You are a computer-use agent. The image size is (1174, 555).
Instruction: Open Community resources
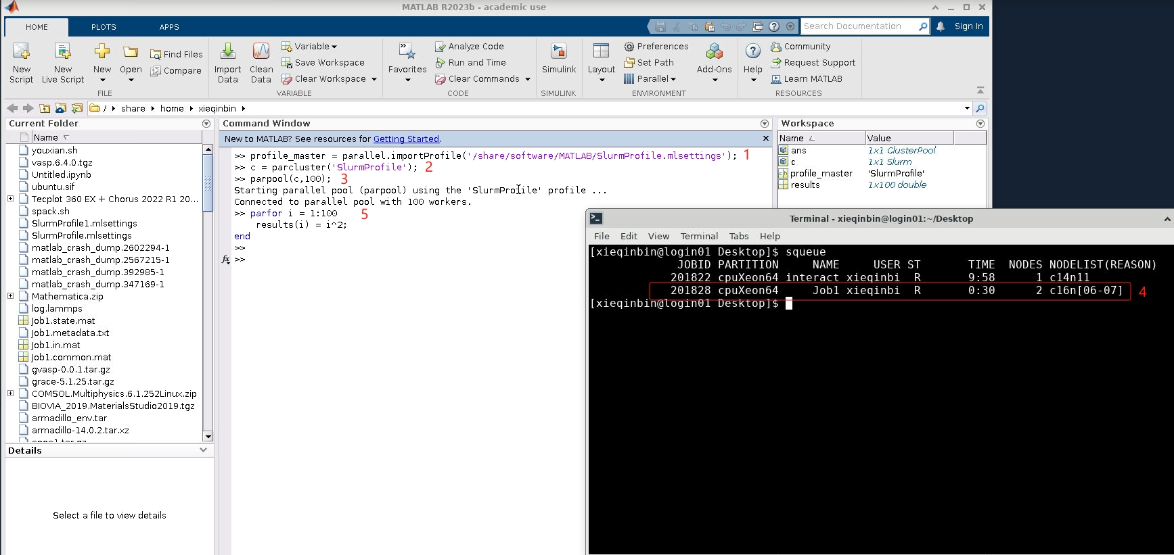click(800, 46)
